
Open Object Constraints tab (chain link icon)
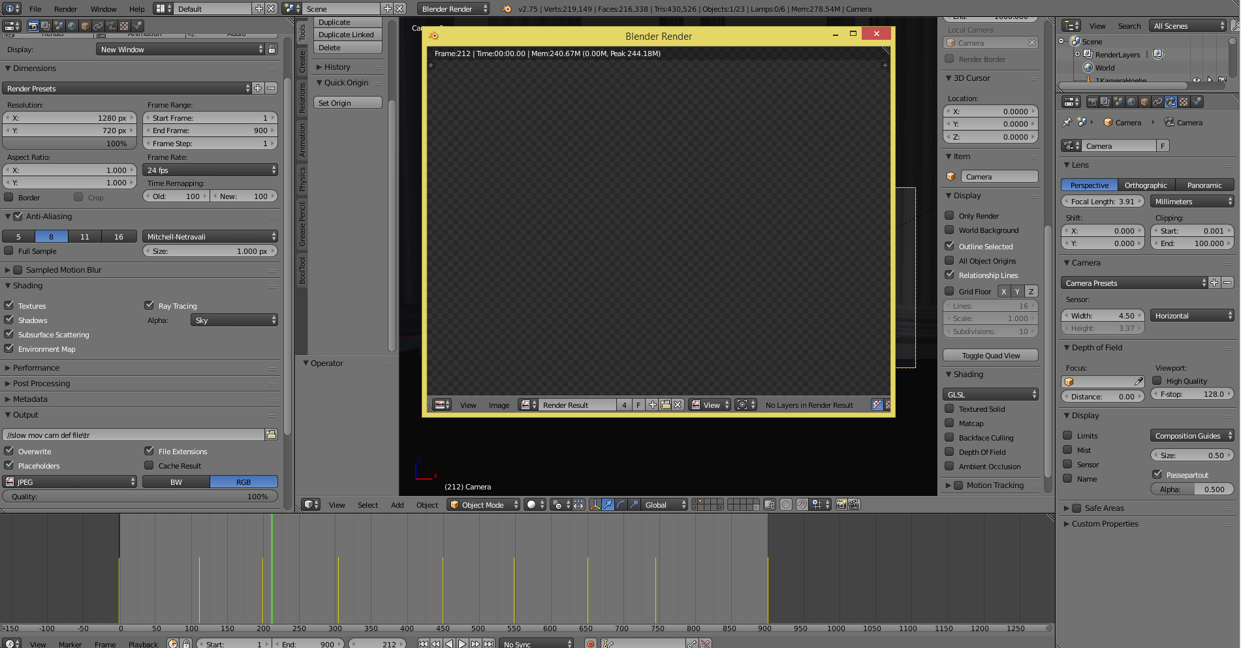coord(1157,102)
